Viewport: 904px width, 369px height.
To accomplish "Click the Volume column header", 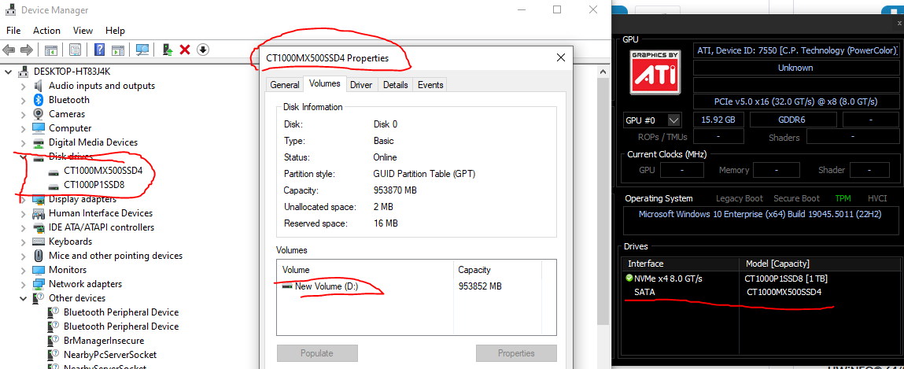I will tap(366, 269).
